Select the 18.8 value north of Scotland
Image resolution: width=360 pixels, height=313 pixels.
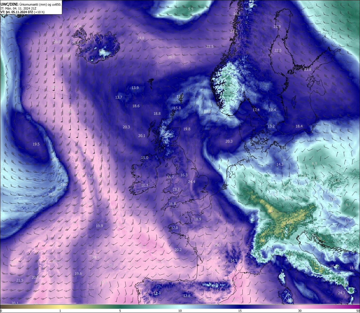tap(157, 114)
